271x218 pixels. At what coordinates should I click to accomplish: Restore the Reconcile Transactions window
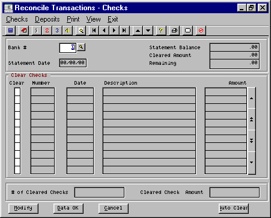[251, 8]
